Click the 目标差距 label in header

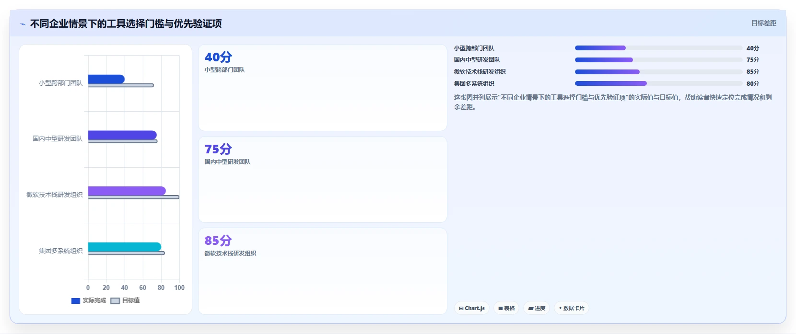point(763,23)
